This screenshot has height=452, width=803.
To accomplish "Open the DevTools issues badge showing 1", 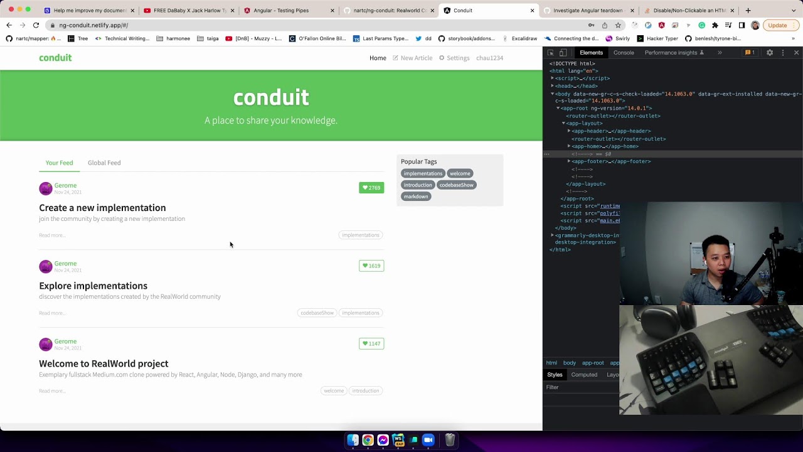I will coord(750,53).
